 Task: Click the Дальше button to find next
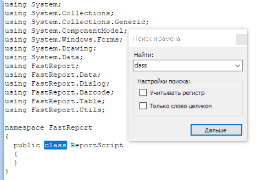(216, 130)
